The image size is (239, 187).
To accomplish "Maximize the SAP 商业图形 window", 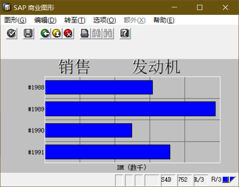I will [x=200, y=7].
